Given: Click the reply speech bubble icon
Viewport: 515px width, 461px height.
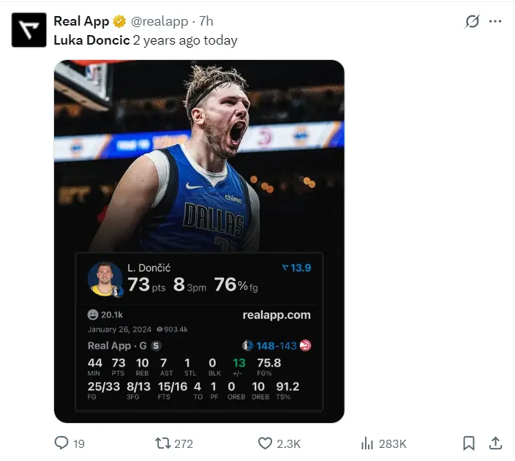Looking at the screenshot, I should pyautogui.click(x=61, y=443).
